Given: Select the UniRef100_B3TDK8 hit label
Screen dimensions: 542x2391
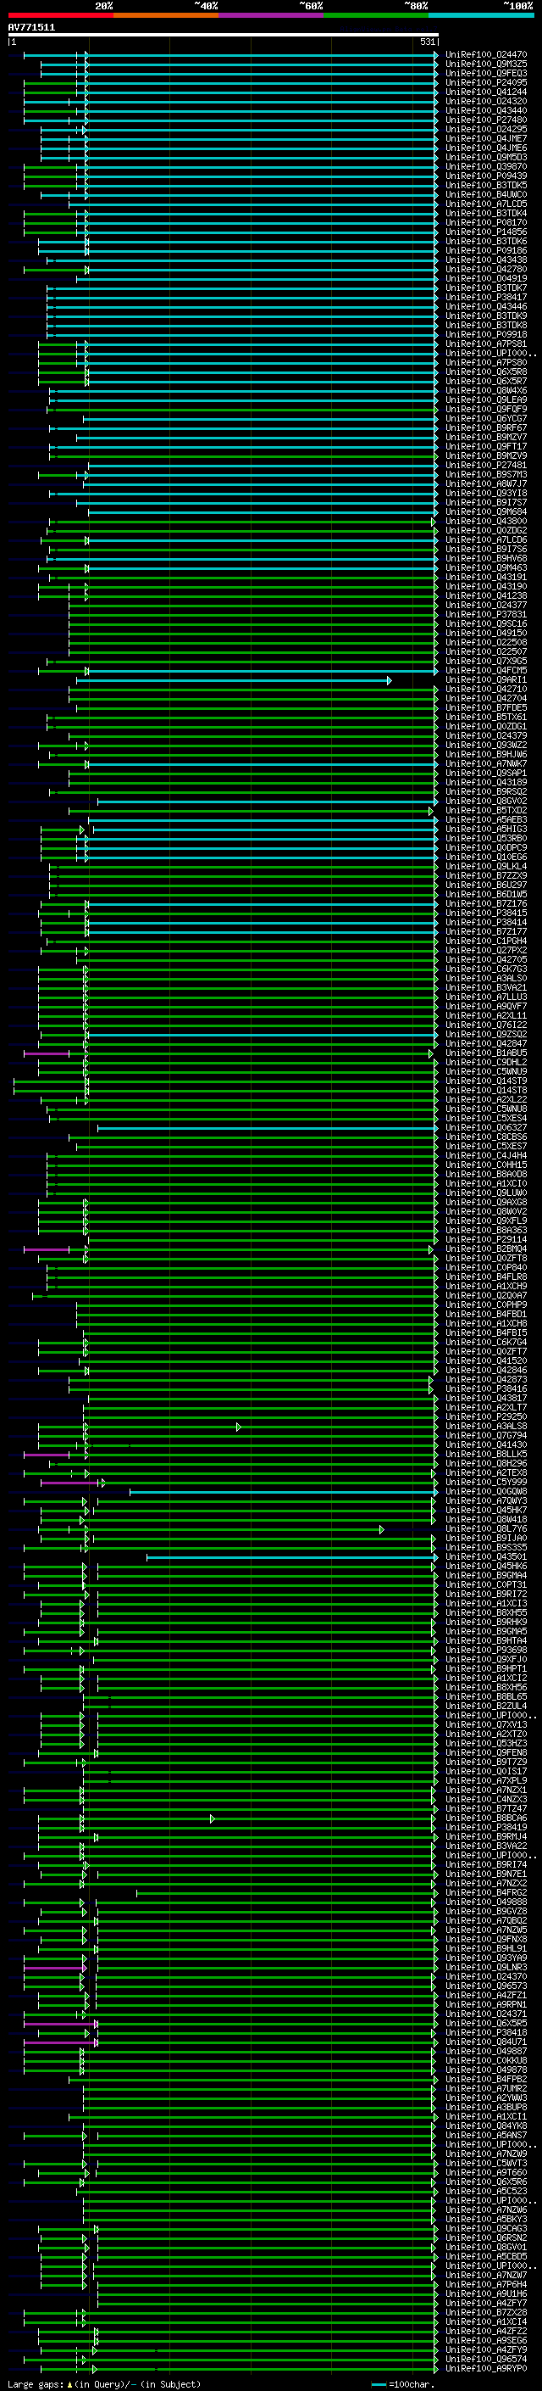Looking at the screenshot, I should click(486, 325).
